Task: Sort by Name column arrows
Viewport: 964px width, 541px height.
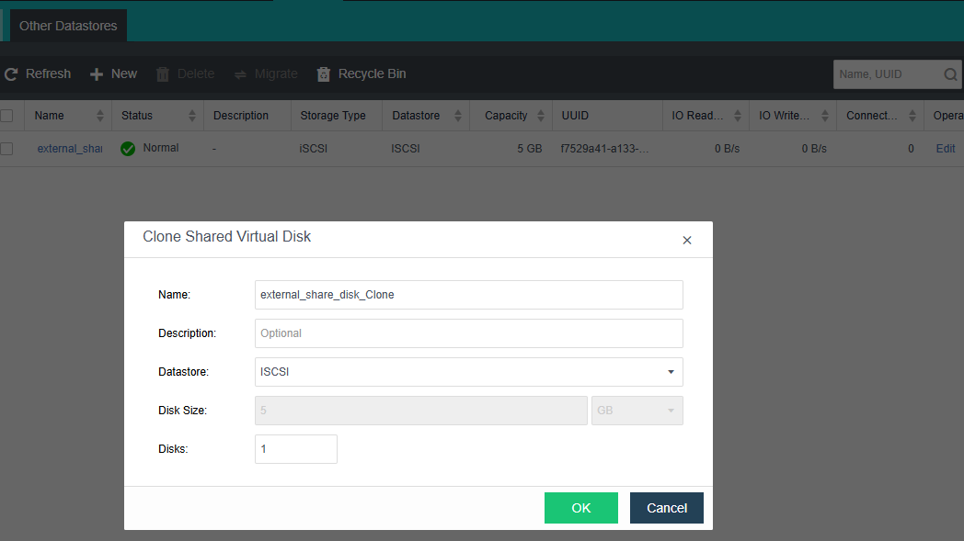Action: click(x=100, y=116)
